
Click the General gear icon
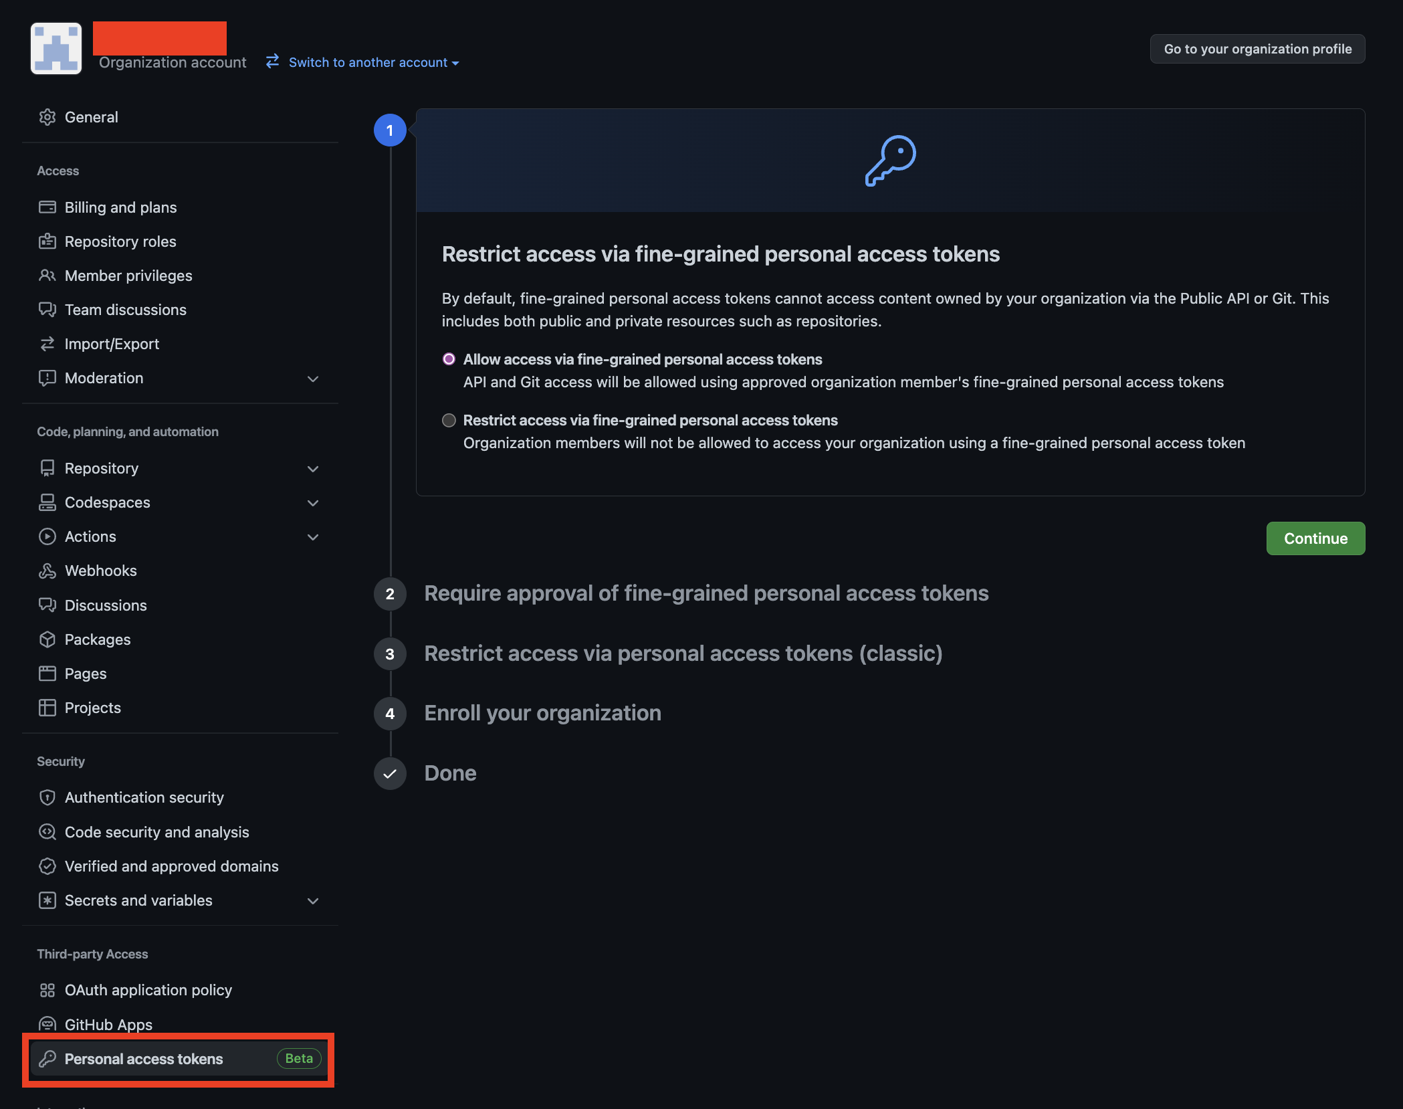pyautogui.click(x=47, y=117)
